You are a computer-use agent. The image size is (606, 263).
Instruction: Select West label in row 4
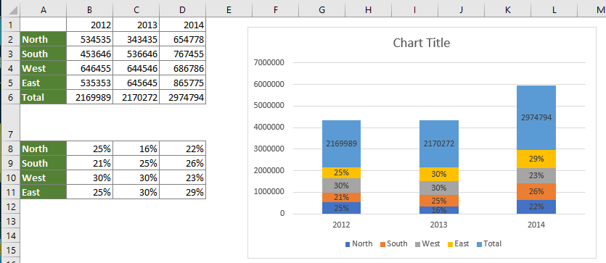click(44, 68)
